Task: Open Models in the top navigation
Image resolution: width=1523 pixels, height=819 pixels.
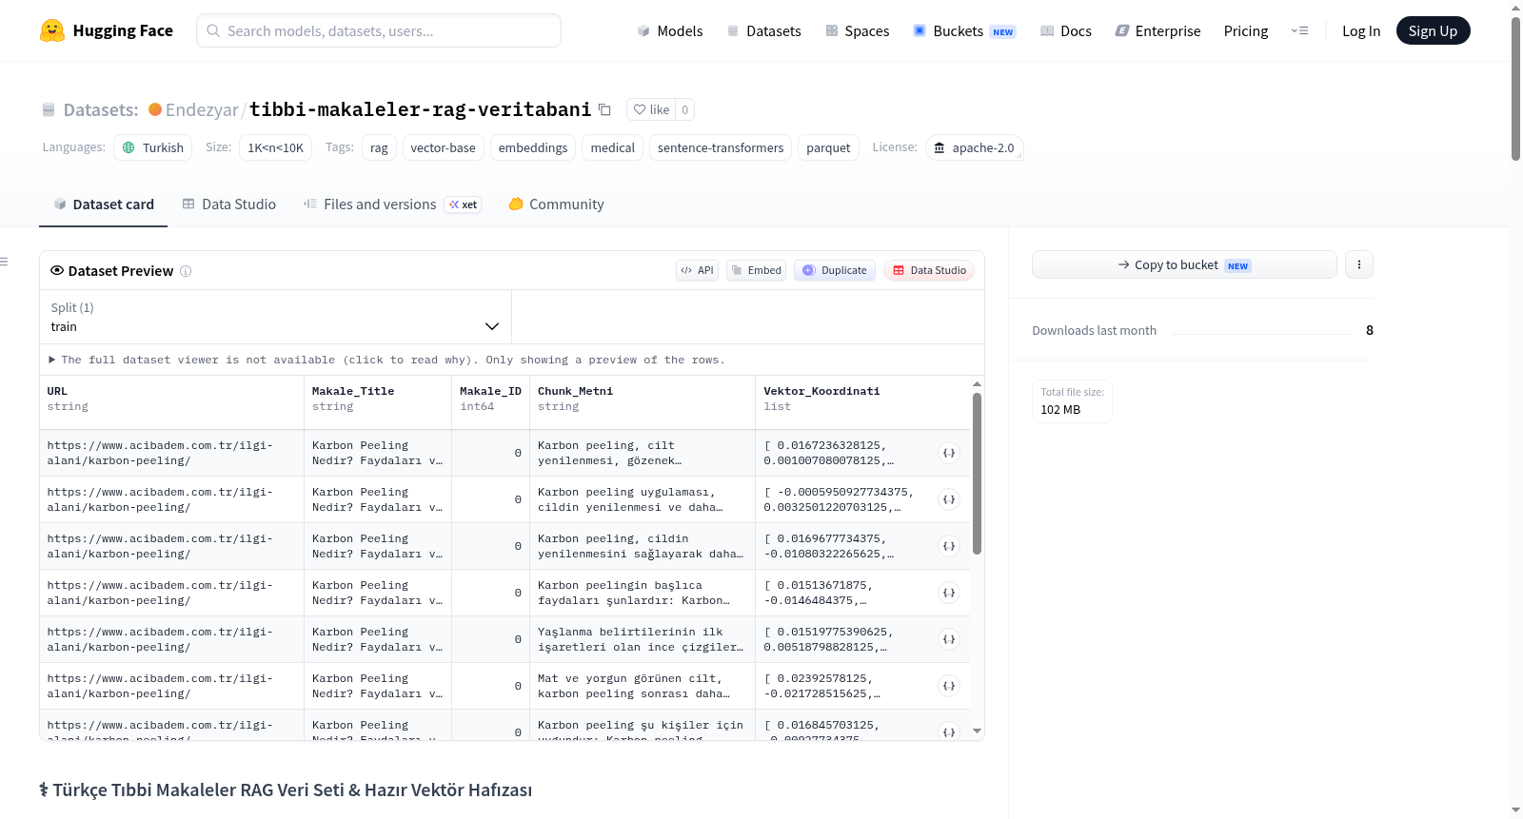Action: 670,30
